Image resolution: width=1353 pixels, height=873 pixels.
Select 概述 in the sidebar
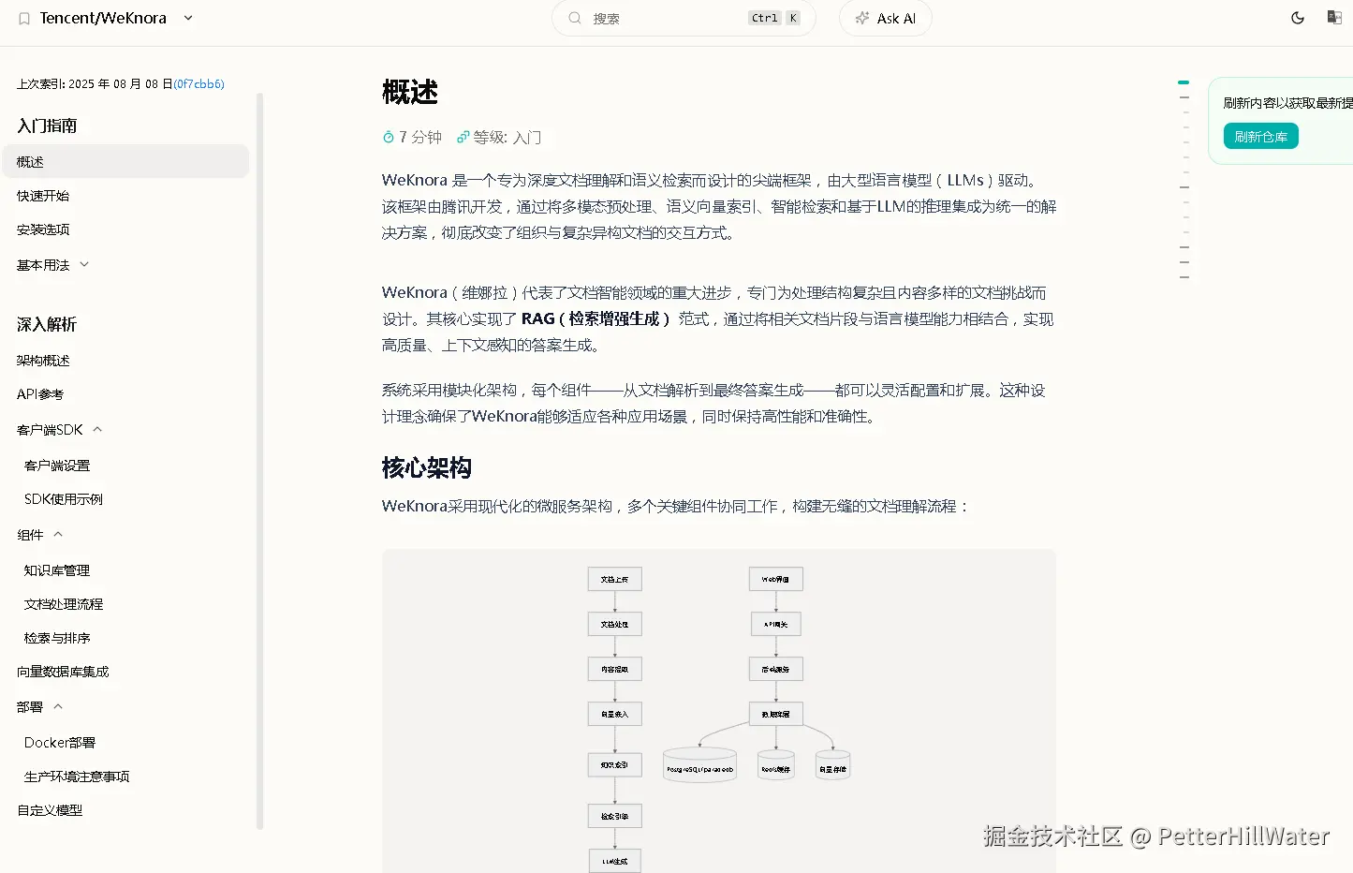pos(125,161)
